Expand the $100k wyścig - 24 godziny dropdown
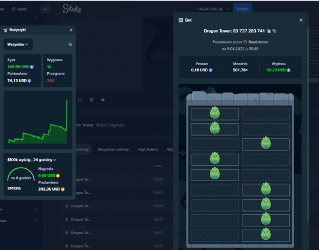 pos(32,160)
